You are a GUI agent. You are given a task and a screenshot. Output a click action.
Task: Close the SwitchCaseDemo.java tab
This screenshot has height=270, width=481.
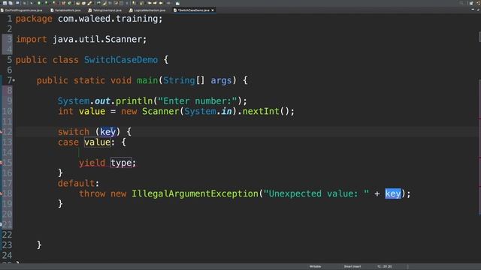[x=213, y=10]
